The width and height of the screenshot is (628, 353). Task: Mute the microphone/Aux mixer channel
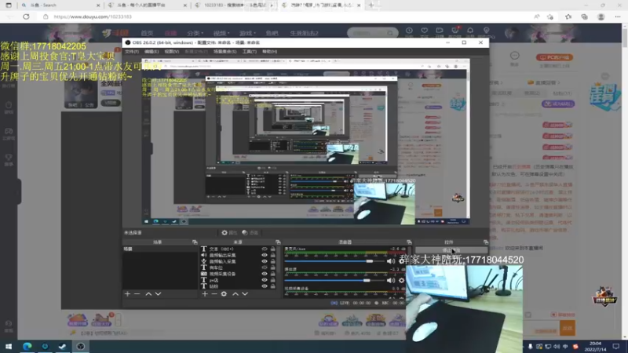[x=390, y=261]
